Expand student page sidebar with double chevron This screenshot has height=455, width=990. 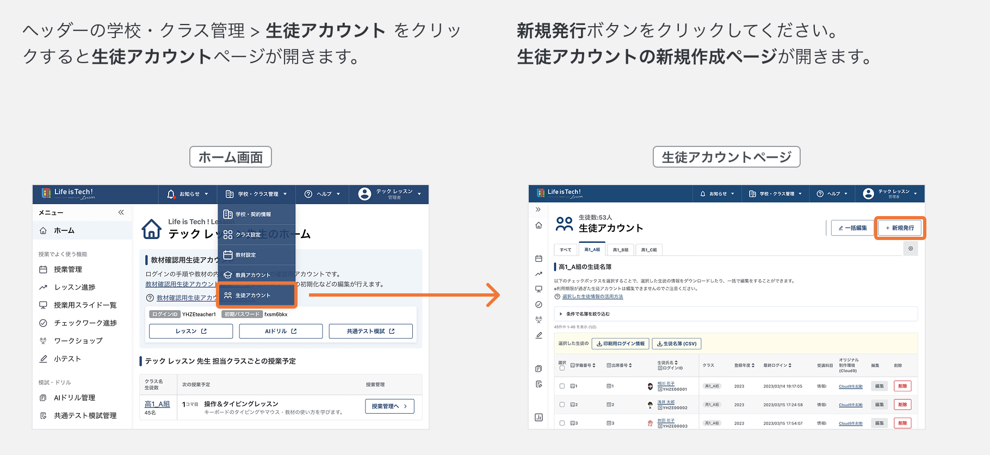coord(538,210)
